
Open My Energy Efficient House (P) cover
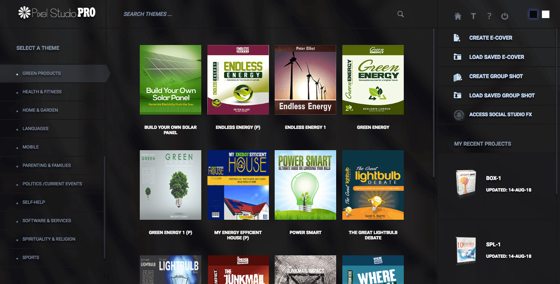pos(238,185)
